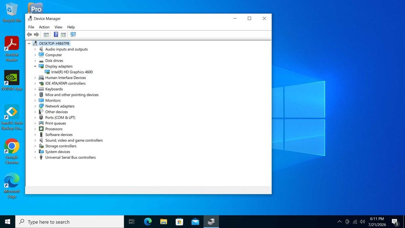Expand the System devices arrow
Screen dimensions: 405x228
point(35,151)
